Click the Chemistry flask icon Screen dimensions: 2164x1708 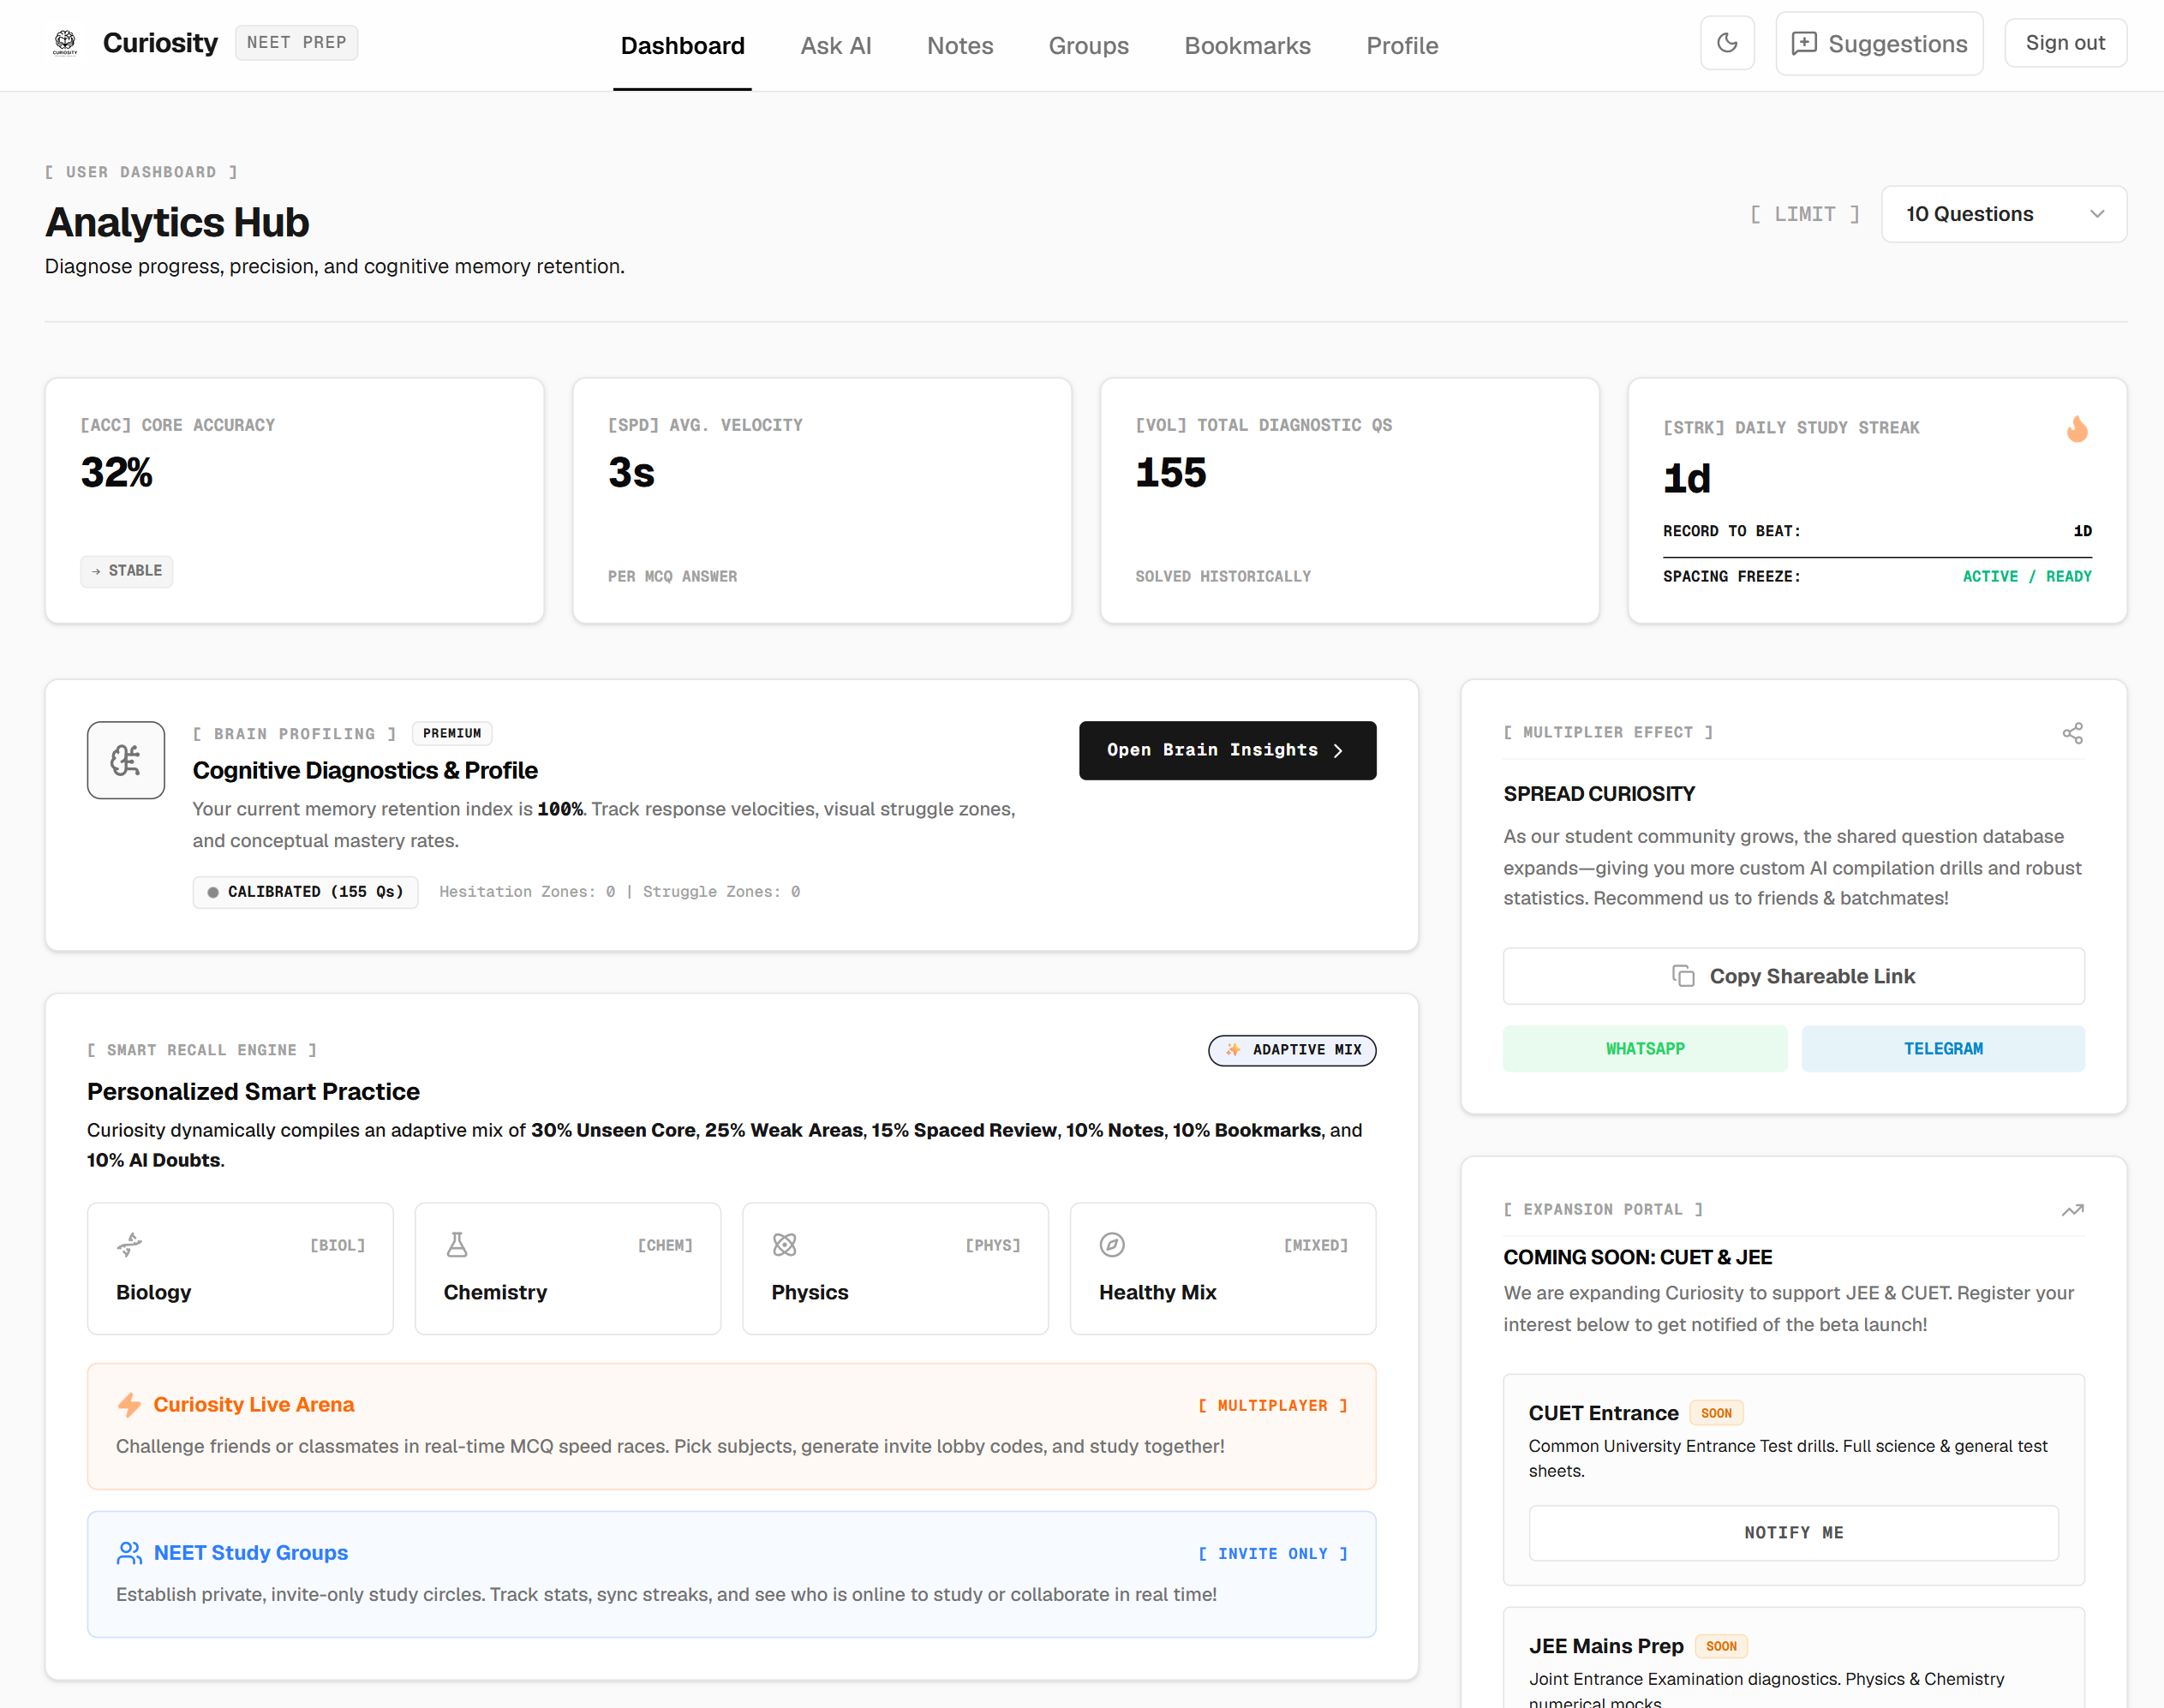[x=457, y=1245]
